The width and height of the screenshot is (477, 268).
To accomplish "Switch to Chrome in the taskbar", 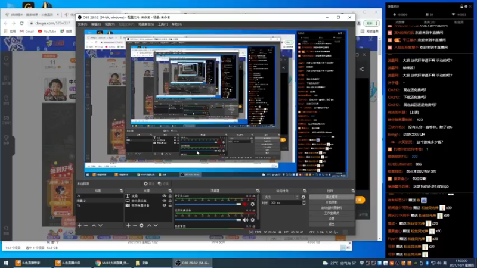I will (x=112, y=263).
